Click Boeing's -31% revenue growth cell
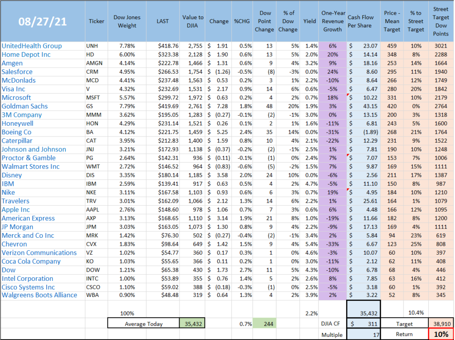Viewport: 455px width, 340px height. pyautogui.click(x=332, y=132)
